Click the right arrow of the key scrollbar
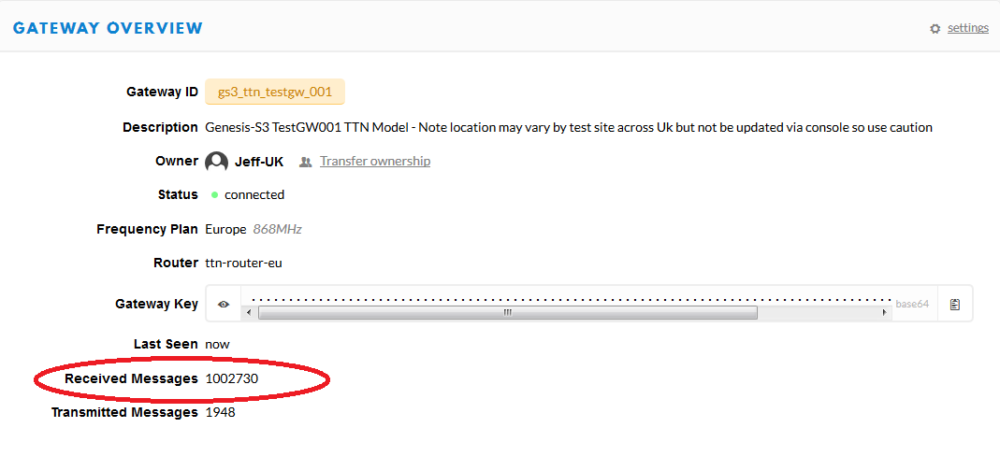 pos(884,313)
